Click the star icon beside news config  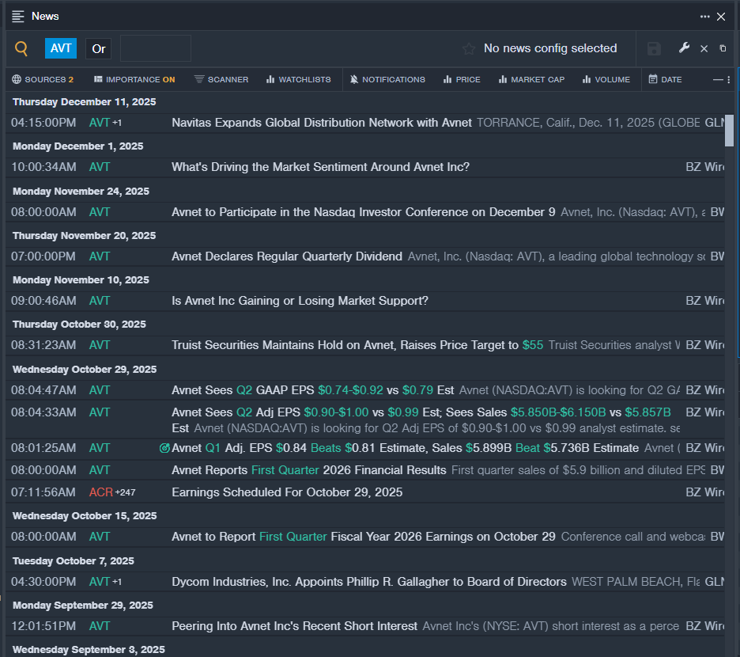click(469, 49)
